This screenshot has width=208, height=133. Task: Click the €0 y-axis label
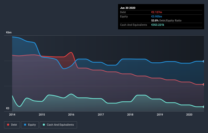click(x=8, y=108)
